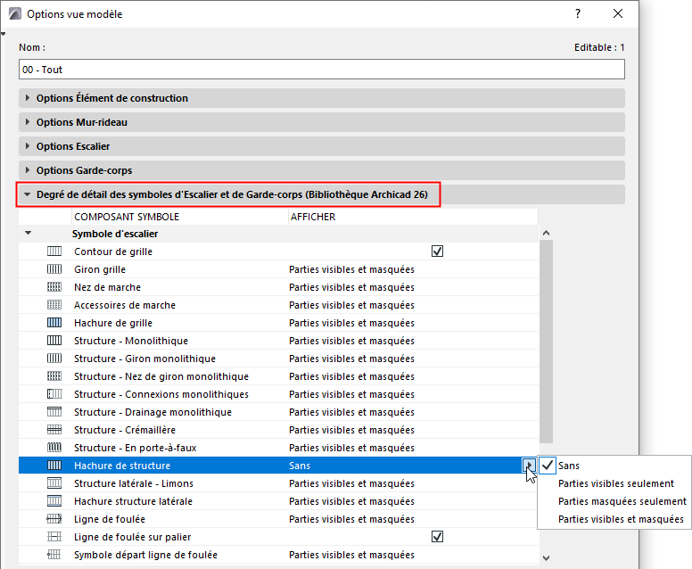Click the Nom input field
The height and width of the screenshot is (569, 692).
point(322,70)
